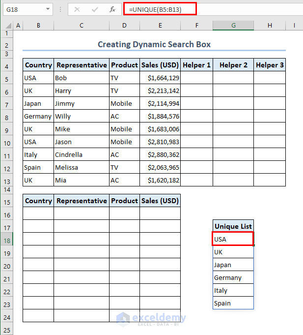This screenshot has height=335, width=303.
Task: Click the lower table Sales (USD) header
Action: [160, 201]
